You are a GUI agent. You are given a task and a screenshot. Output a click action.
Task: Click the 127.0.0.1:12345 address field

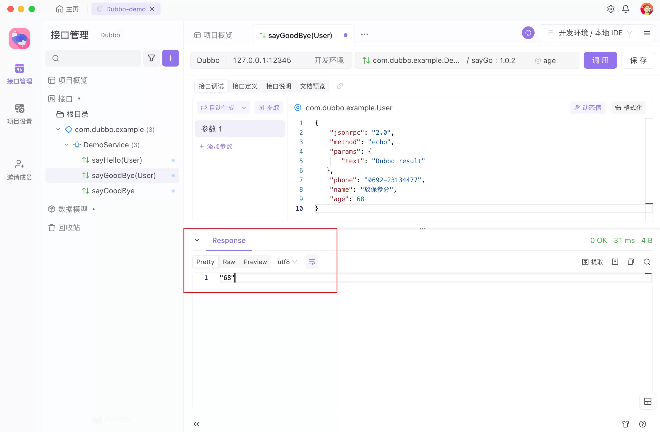[262, 60]
